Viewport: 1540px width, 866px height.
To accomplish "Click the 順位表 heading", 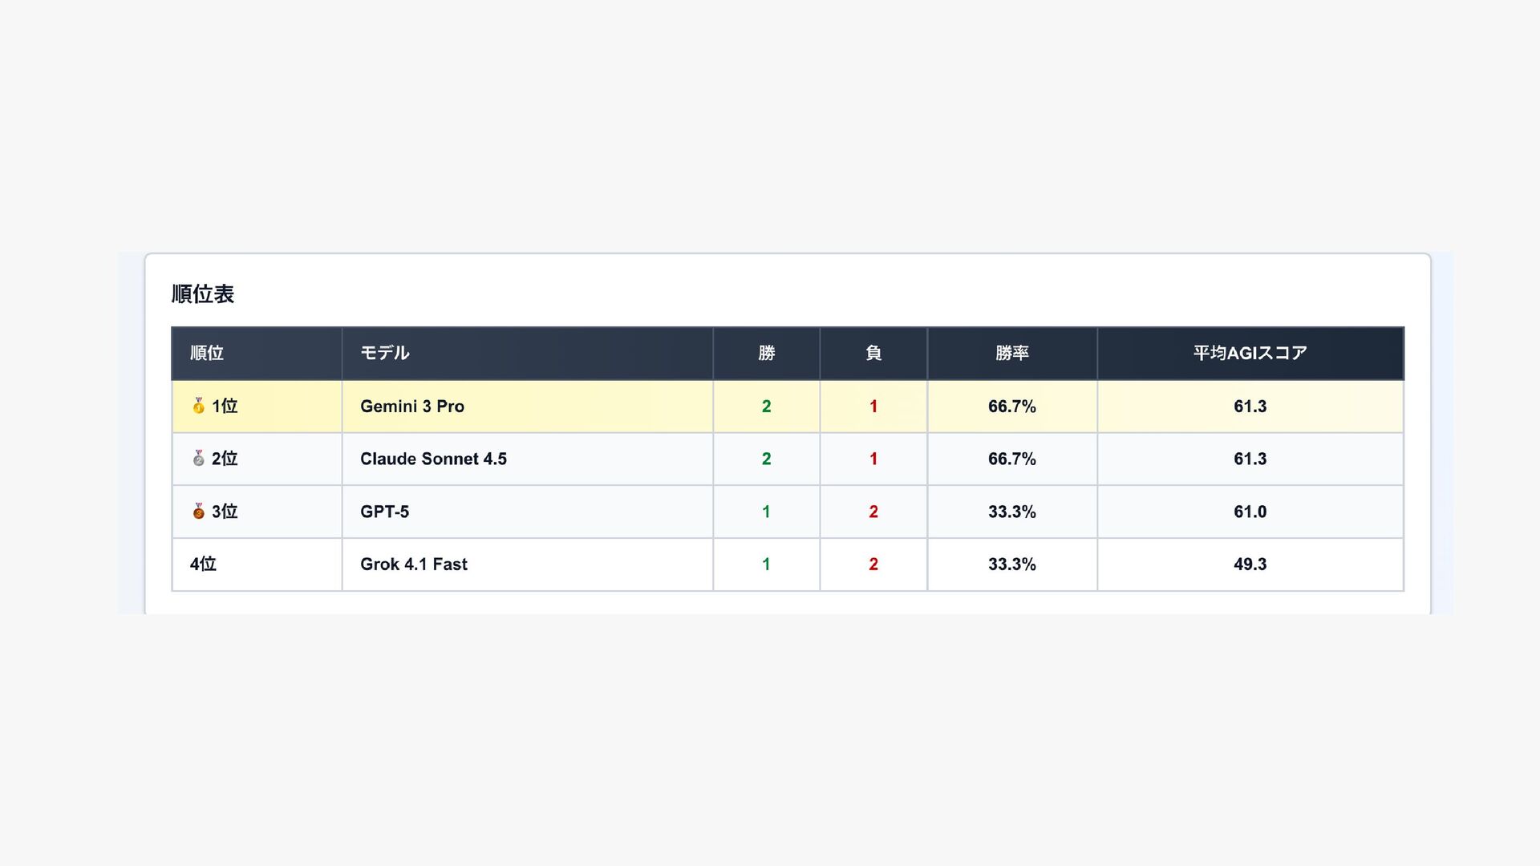I will 203,294.
